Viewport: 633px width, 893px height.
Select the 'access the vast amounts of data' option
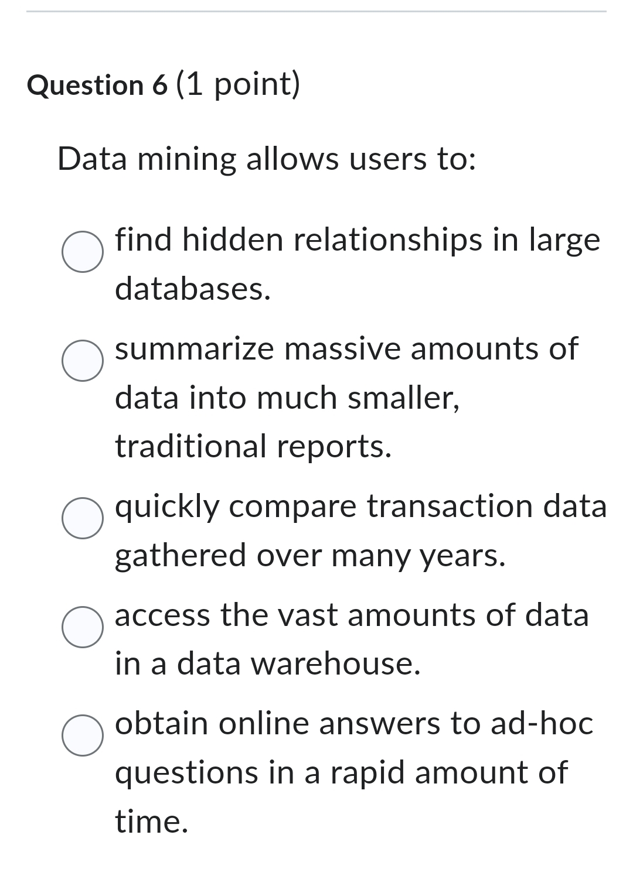[x=81, y=628]
